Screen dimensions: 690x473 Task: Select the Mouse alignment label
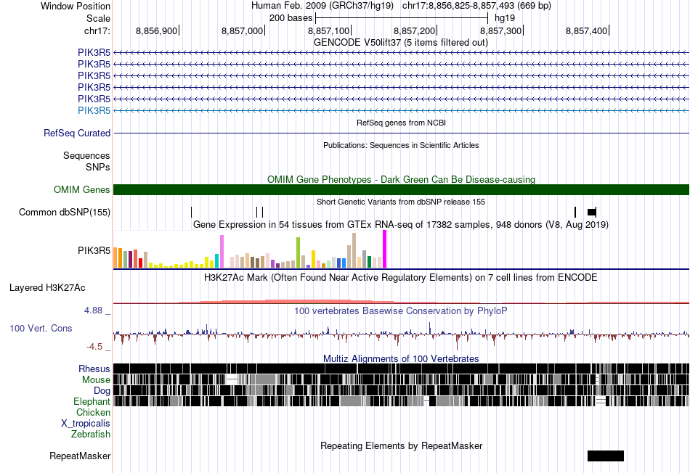(x=96, y=380)
